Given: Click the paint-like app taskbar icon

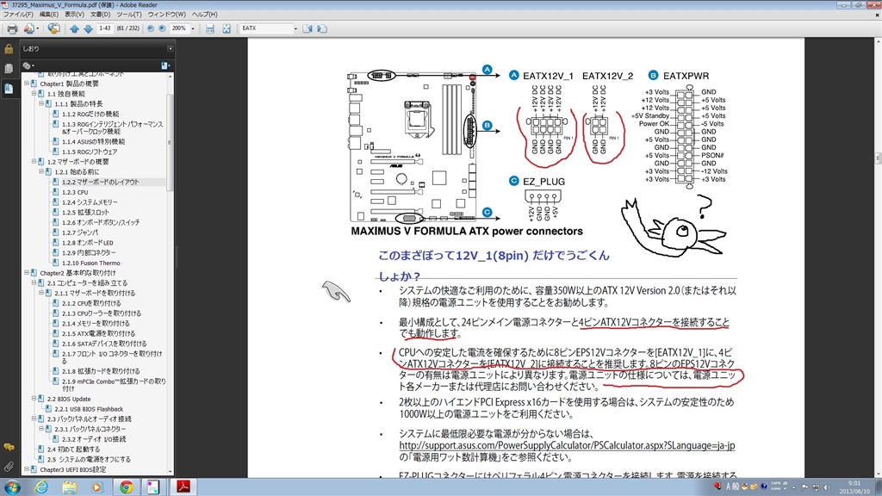Looking at the screenshot, I should pyautogui.click(x=153, y=487).
